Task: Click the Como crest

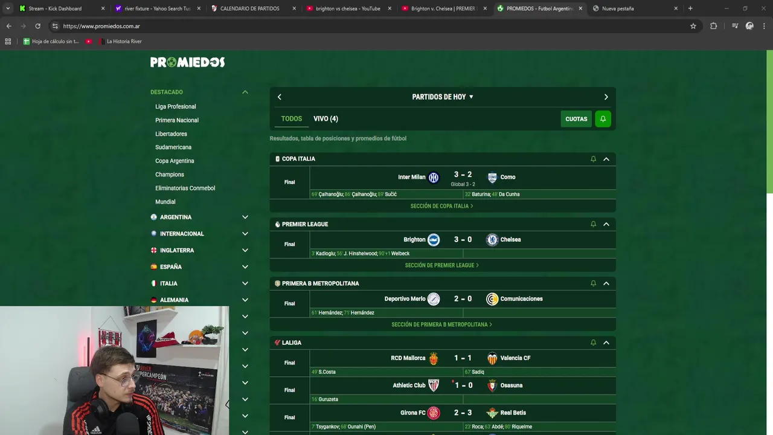Action: click(x=492, y=178)
